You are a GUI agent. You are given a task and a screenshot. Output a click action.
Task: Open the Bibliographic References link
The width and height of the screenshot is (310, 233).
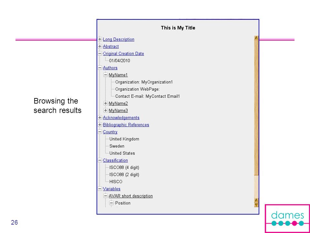pos(126,125)
